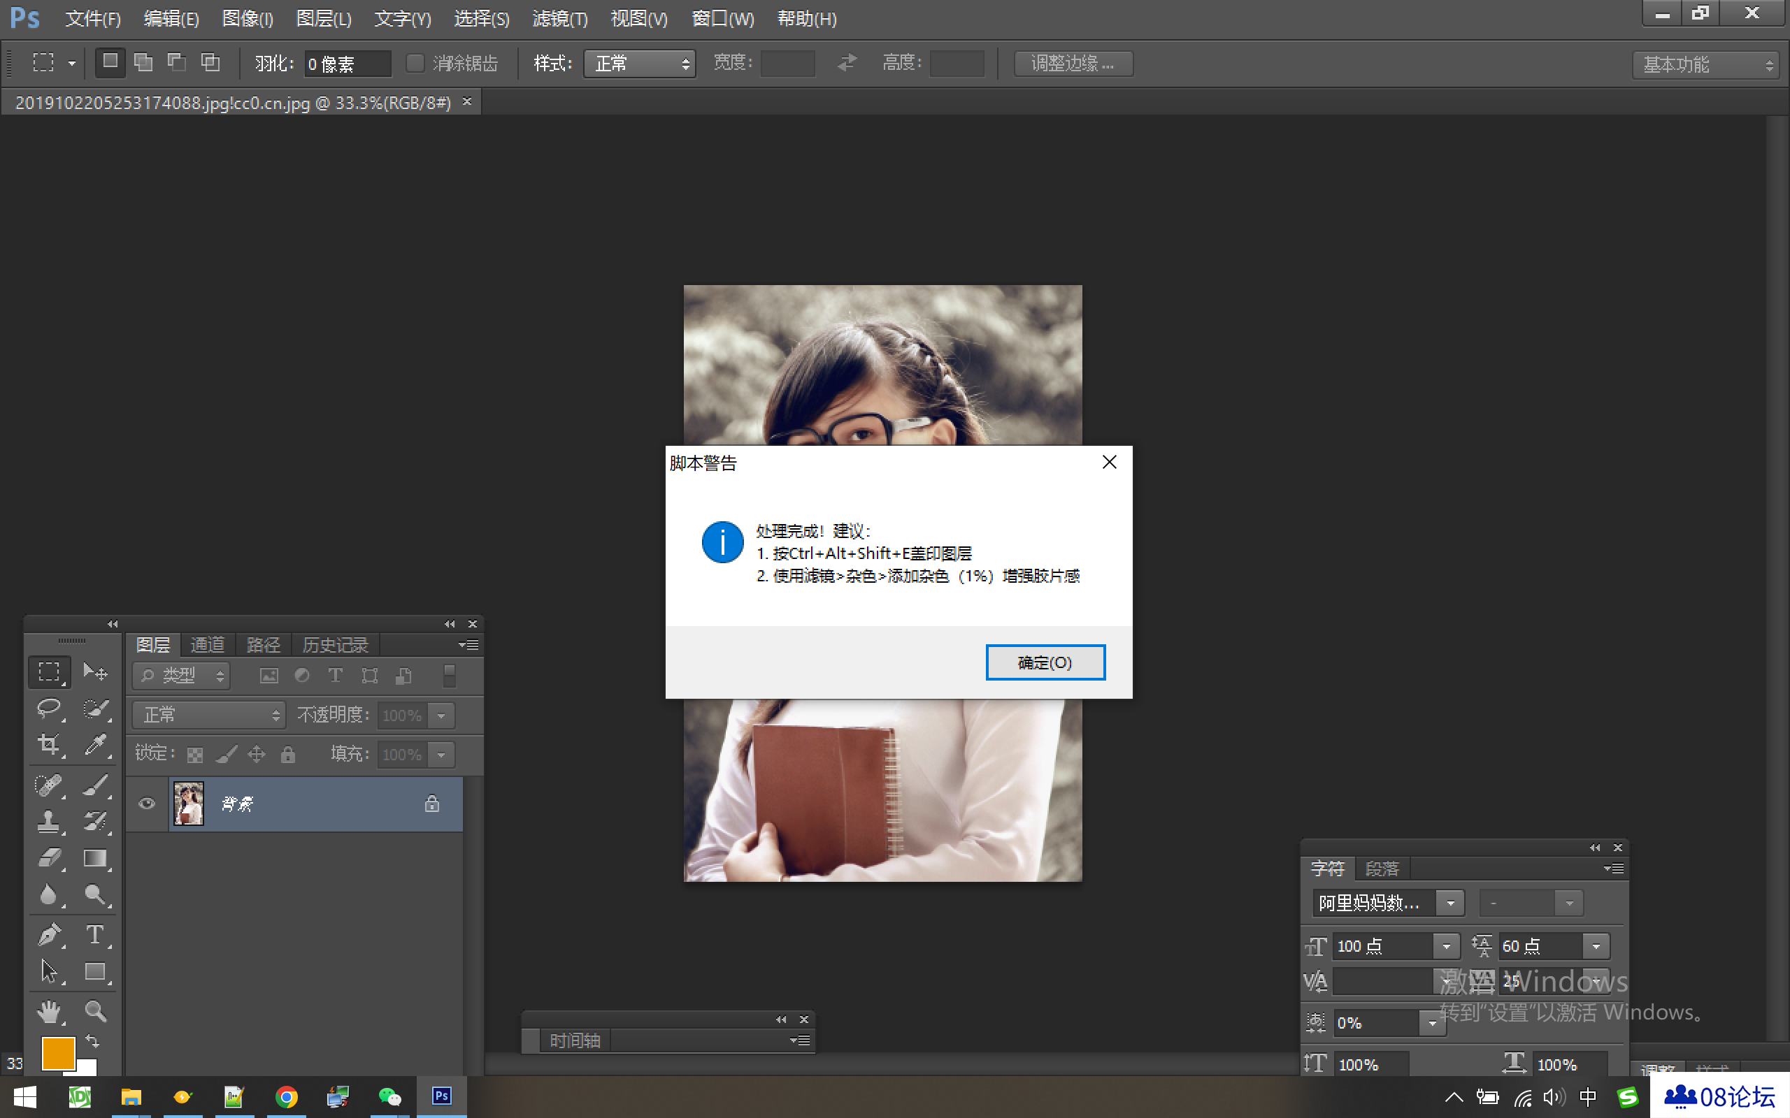
Task: Close the 脚本警告 dialog with X
Action: point(1110,462)
